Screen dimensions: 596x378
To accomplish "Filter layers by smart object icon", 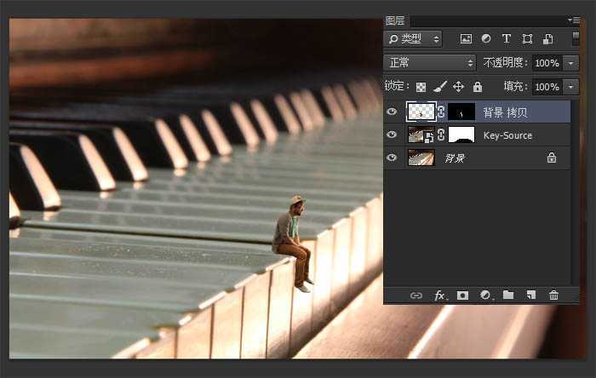I will click(547, 39).
